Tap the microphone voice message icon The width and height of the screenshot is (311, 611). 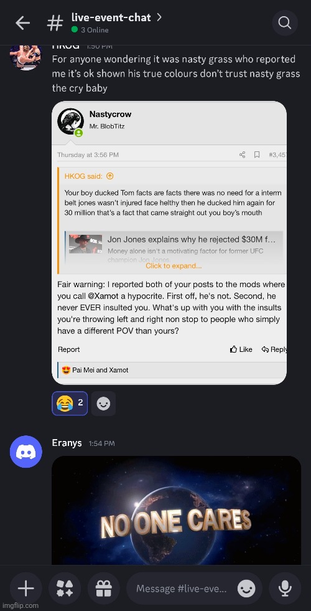(x=285, y=589)
